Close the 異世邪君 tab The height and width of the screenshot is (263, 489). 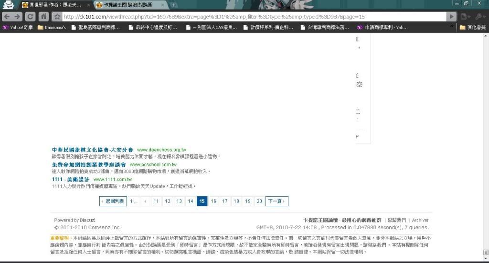(x=88, y=5)
